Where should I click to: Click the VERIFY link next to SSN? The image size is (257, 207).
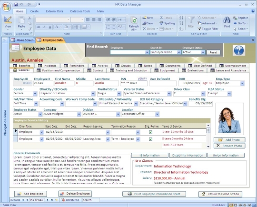point(142,79)
